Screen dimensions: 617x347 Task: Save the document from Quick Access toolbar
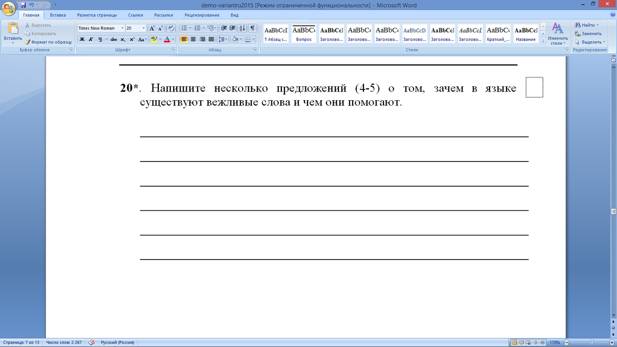[23, 5]
